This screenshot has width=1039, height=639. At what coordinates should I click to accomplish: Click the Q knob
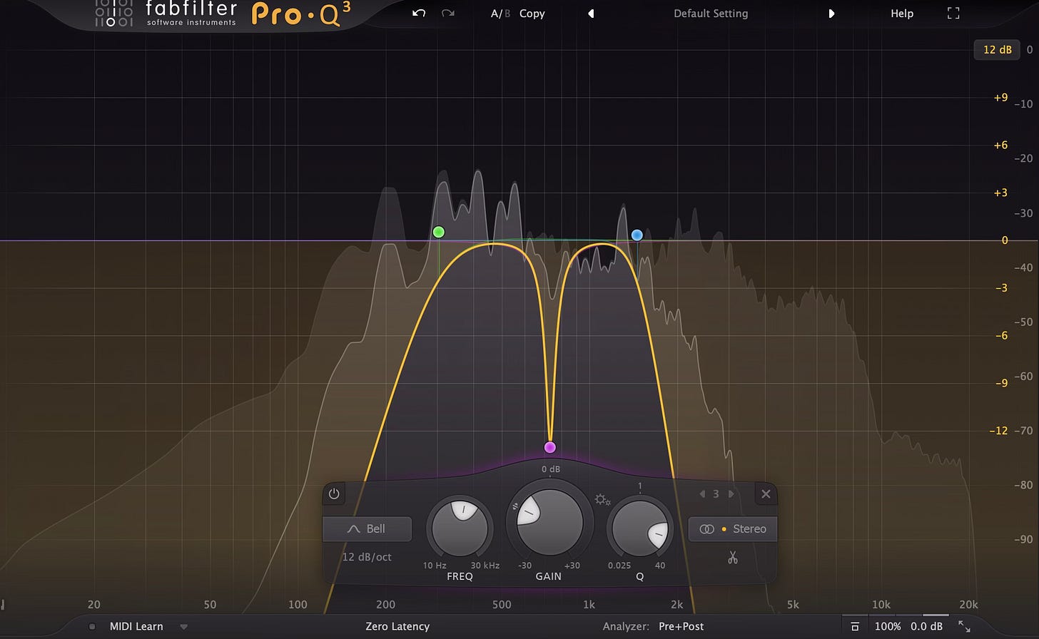tap(640, 528)
